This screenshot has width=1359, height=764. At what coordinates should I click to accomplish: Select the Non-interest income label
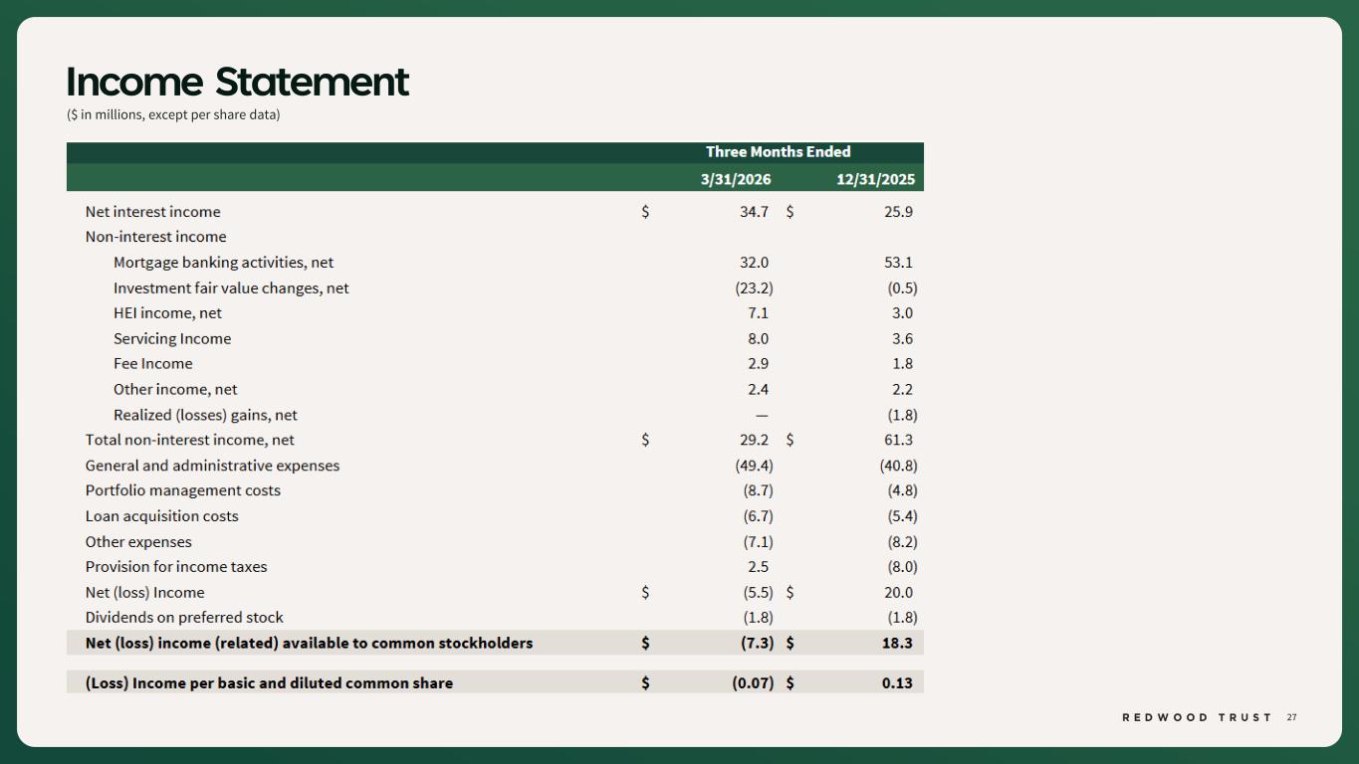point(156,237)
